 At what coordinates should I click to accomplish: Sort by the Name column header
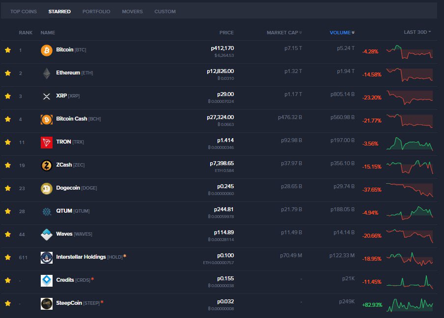pos(48,33)
